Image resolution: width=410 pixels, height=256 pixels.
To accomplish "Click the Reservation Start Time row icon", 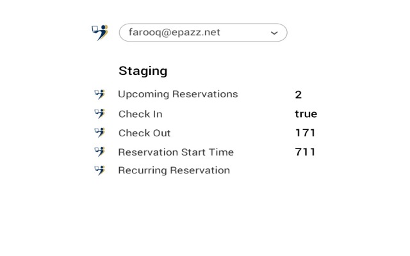I will (99, 152).
